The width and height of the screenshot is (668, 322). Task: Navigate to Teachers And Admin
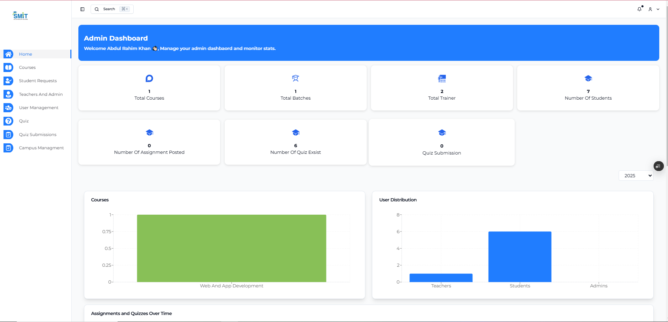[41, 94]
